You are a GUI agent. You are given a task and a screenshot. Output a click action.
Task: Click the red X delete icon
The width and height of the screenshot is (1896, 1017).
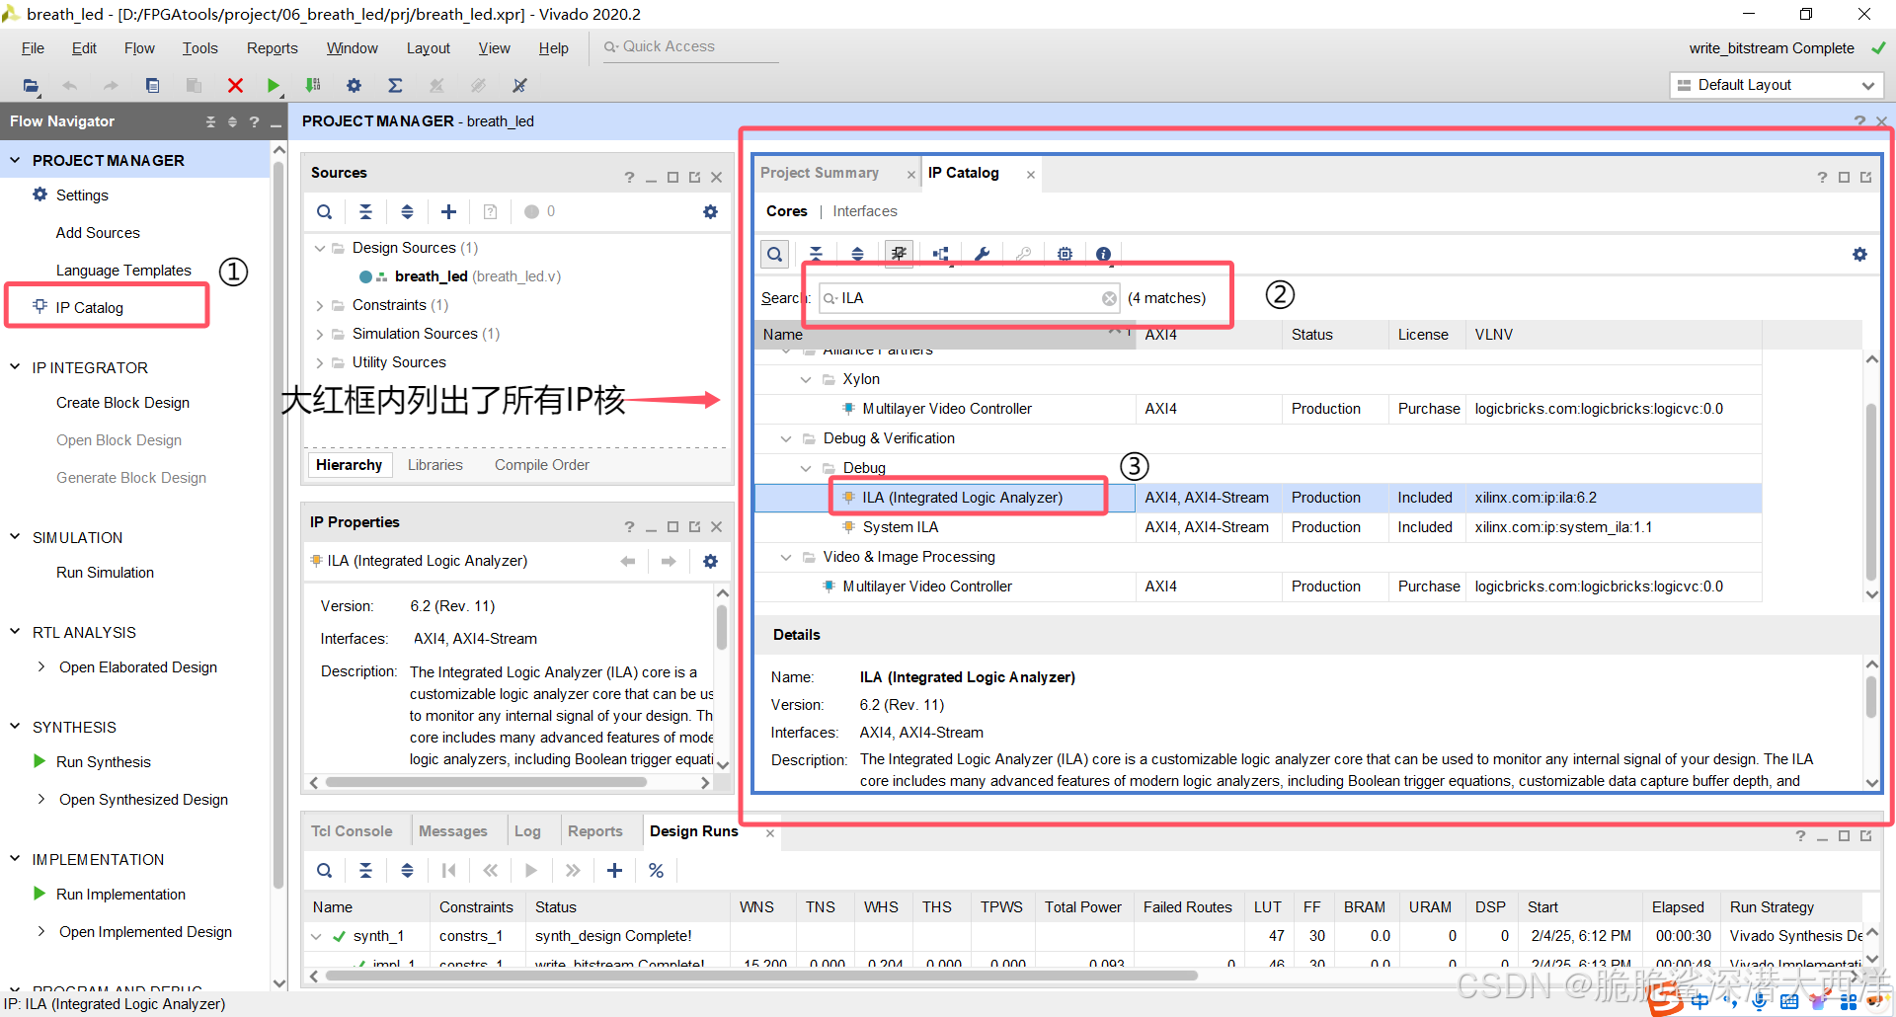pos(235,86)
